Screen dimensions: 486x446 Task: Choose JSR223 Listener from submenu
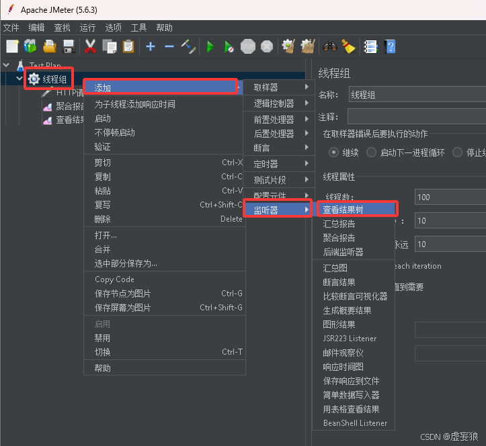click(354, 339)
